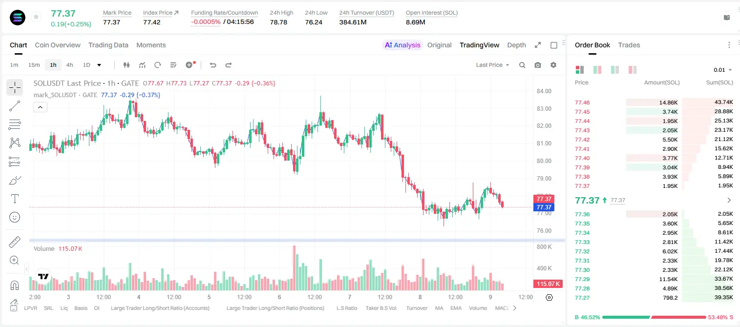Show sell orders only in order book
Viewport: 740px width, 327px height.
coord(633,70)
